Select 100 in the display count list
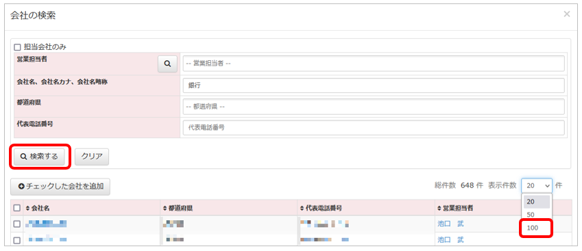The height and width of the screenshot is (251, 582). coord(537,228)
